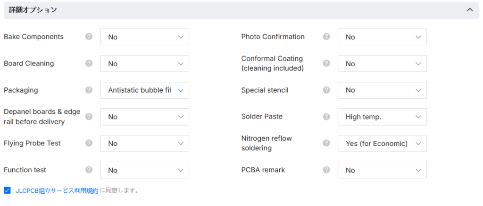The height and width of the screenshot is (206, 483).
Task: Open the Bake Components dropdown
Action: (x=144, y=37)
